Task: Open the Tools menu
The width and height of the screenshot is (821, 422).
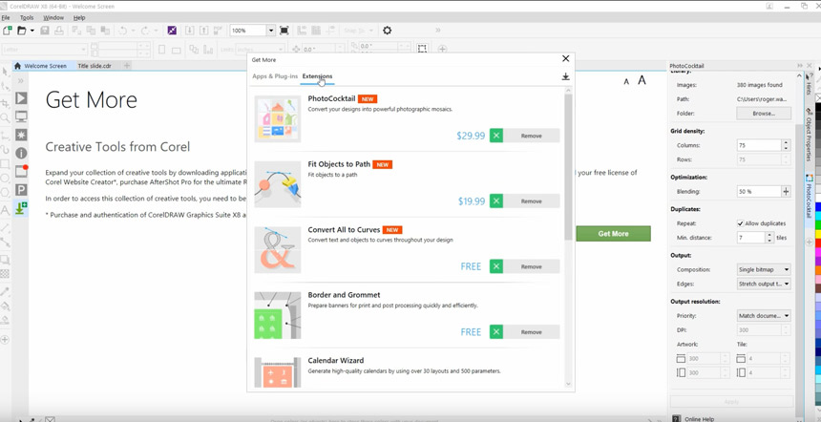Action: 27,18
